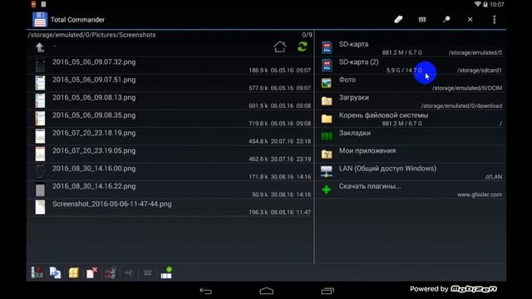Image resolution: width=532 pixels, height=299 pixels.
Task: Tap the Android back navigation button
Action: pos(205,291)
